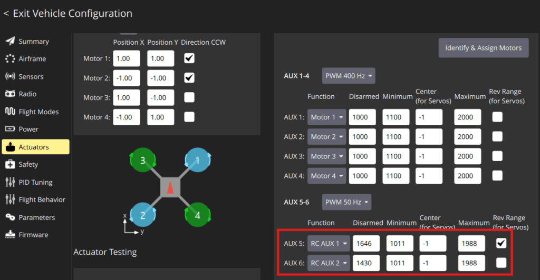This screenshot has width=540, height=280.
Task: Open the Safety medkit icon
Action: pos(11,164)
